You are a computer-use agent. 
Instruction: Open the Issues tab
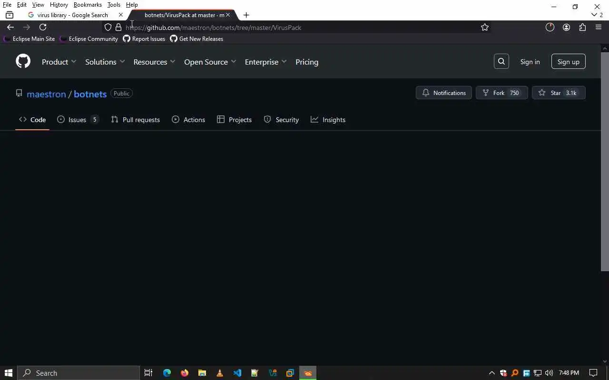[78, 120]
